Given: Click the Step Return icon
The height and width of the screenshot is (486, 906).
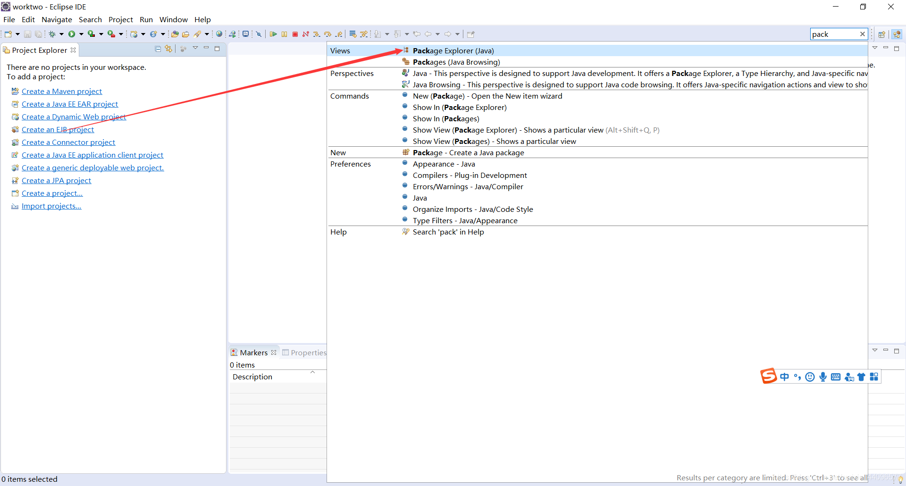Looking at the screenshot, I should (339, 34).
